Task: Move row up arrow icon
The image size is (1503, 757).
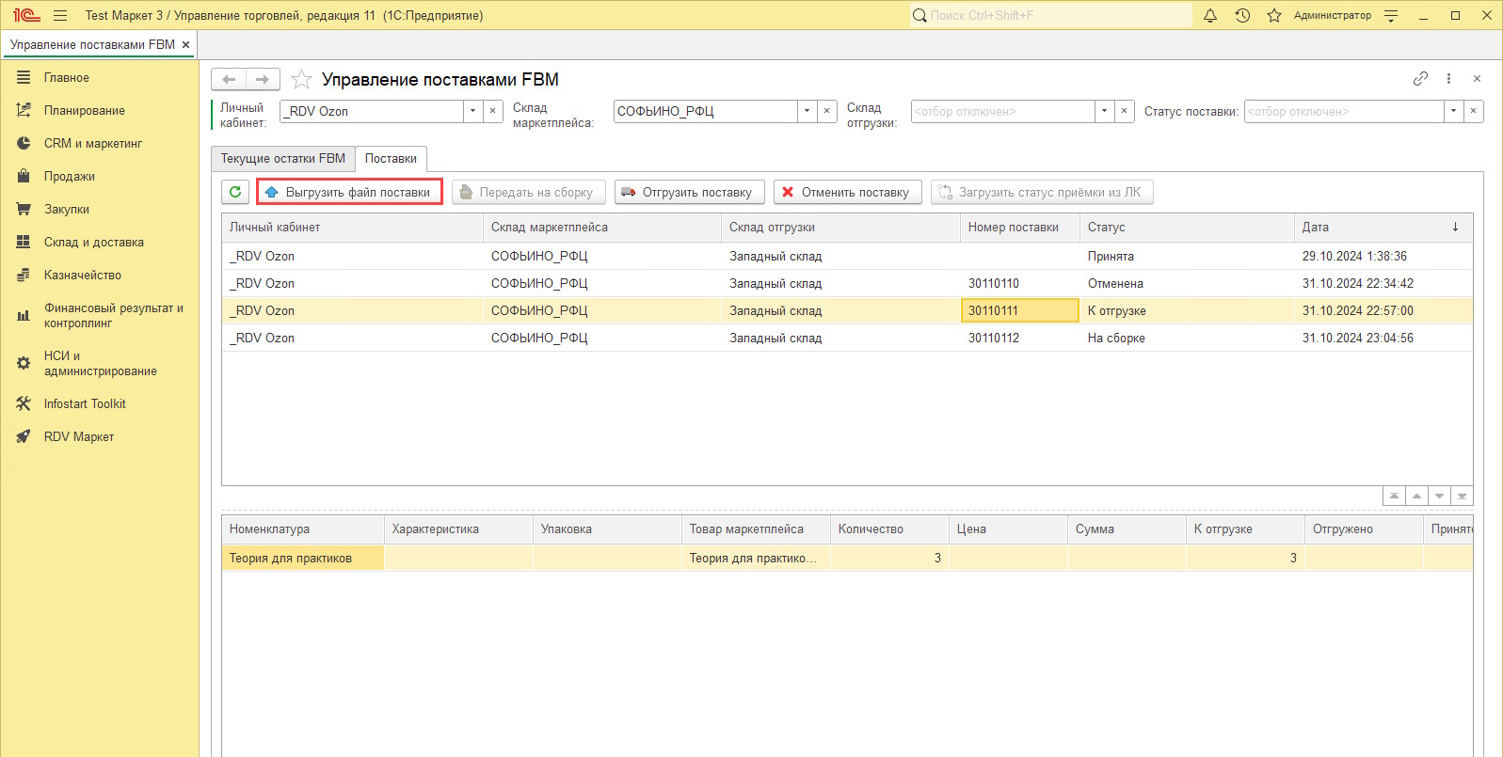Action: click(x=1416, y=496)
